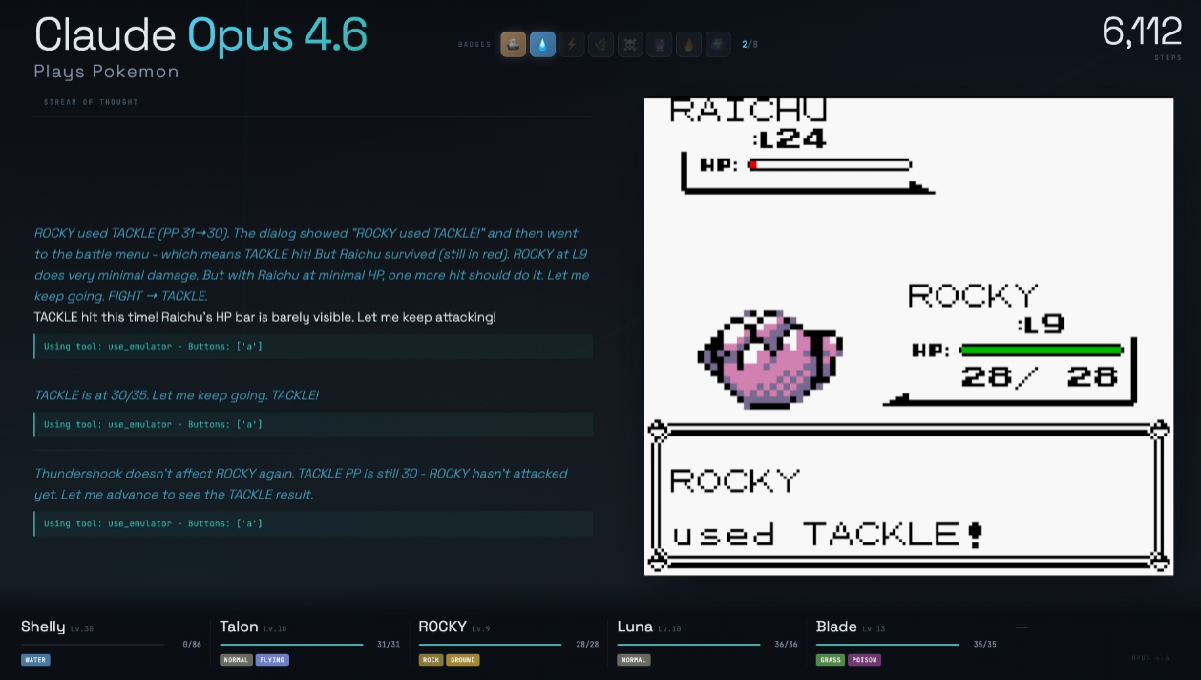Viewport: 1201px width, 680px height.
Task: Click 'TACKLE hit this time!' message line
Action: (265, 317)
